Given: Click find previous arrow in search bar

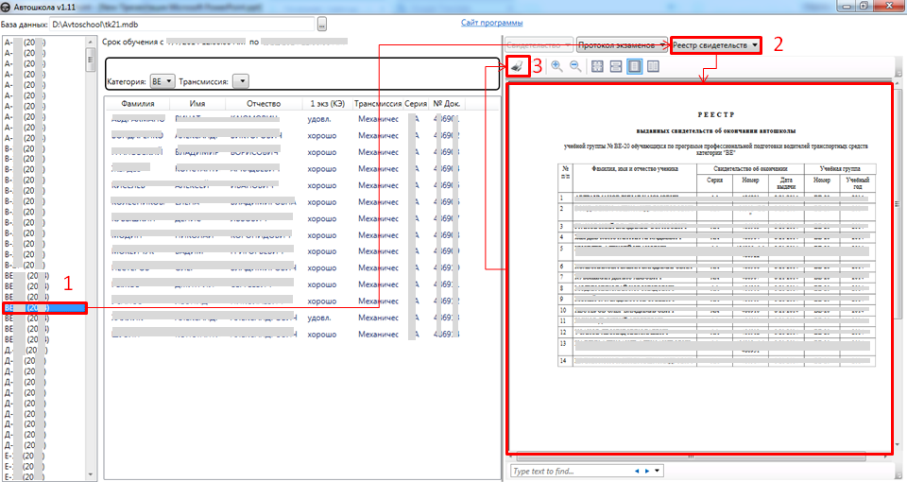Looking at the screenshot, I should 637,470.
